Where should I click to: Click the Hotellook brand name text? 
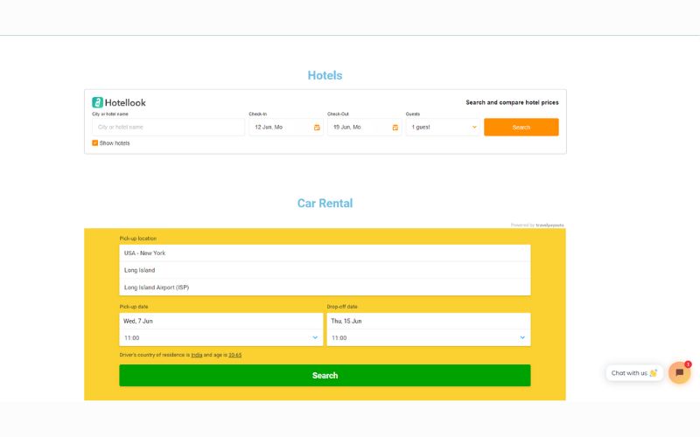coord(125,102)
